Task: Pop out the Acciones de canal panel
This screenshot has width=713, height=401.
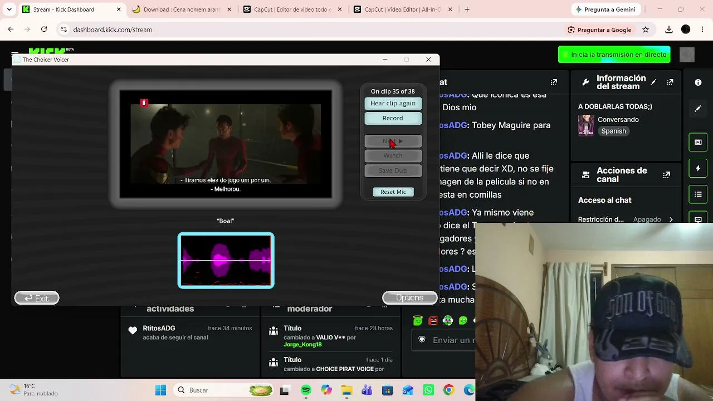Action: pyautogui.click(x=666, y=175)
